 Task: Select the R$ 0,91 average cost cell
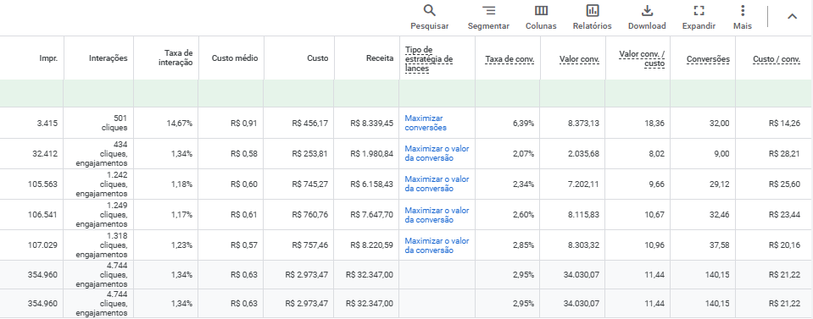[243, 124]
